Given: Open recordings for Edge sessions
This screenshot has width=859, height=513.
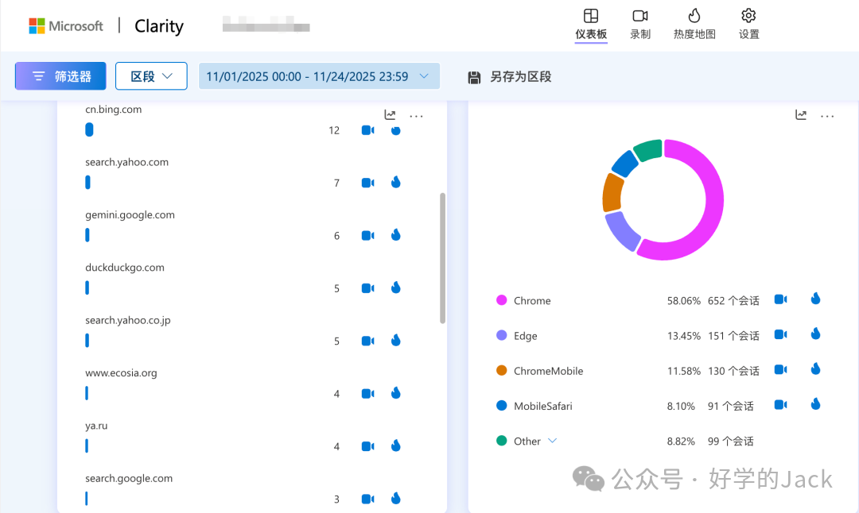Looking at the screenshot, I should pyautogui.click(x=781, y=334).
